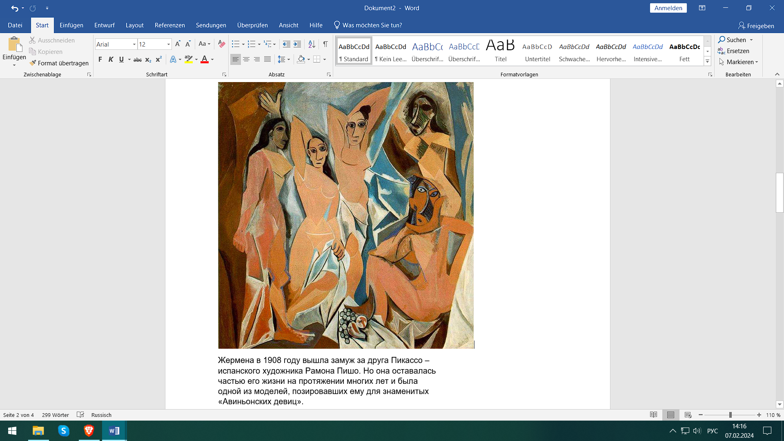Toggle italic formatting (K button)
The width and height of the screenshot is (784, 441).
coord(111,60)
